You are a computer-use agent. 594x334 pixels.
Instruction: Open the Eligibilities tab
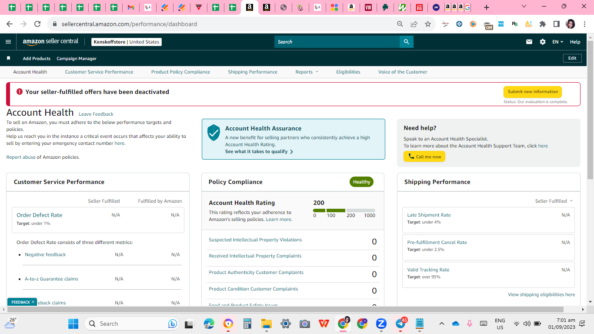coord(348,72)
